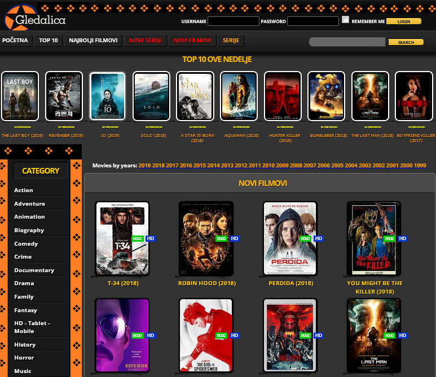Click the NOVO badge on Robin Hood poster
The height and width of the screenshot is (377, 436).
[x=221, y=238]
